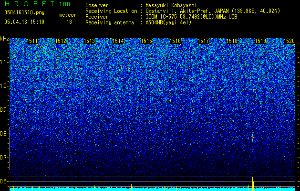The height and width of the screenshot is (191, 300).
Task: Click the 1518 time marker
Action: coord(232,41)
